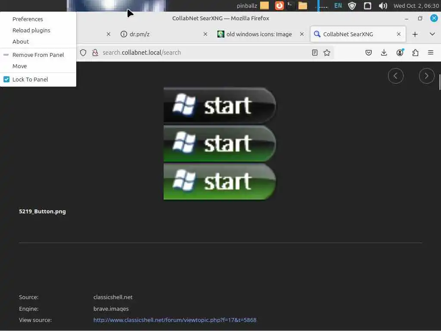The width and height of the screenshot is (441, 331).
Task: Open the Firefox downloads panel
Action: (384, 53)
